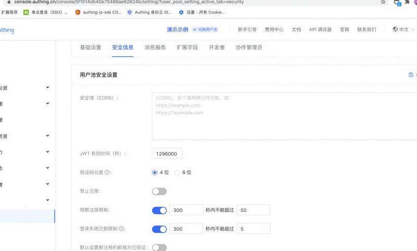The image size is (417, 251).
Task: Click the browser bookmark star icon
Action: click(x=383, y=2)
